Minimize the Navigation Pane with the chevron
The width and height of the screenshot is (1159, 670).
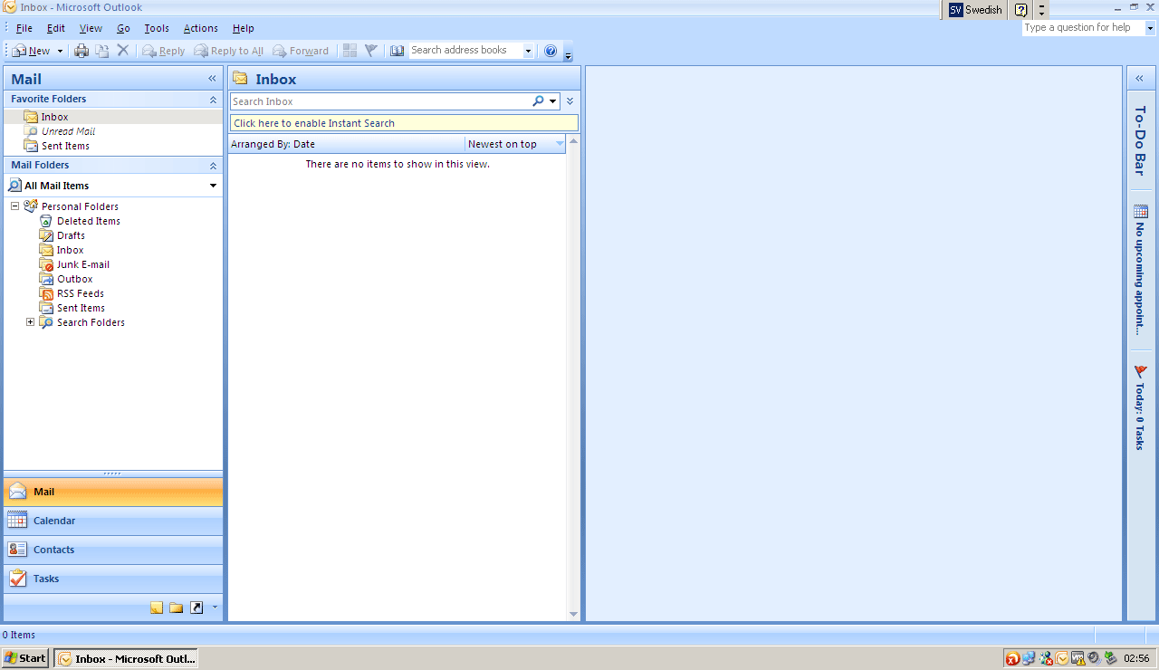[213, 79]
